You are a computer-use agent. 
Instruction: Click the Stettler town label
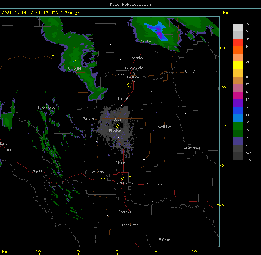click(192, 72)
